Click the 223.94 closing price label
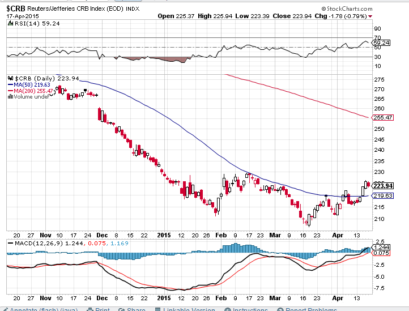 [x=384, y=186]
